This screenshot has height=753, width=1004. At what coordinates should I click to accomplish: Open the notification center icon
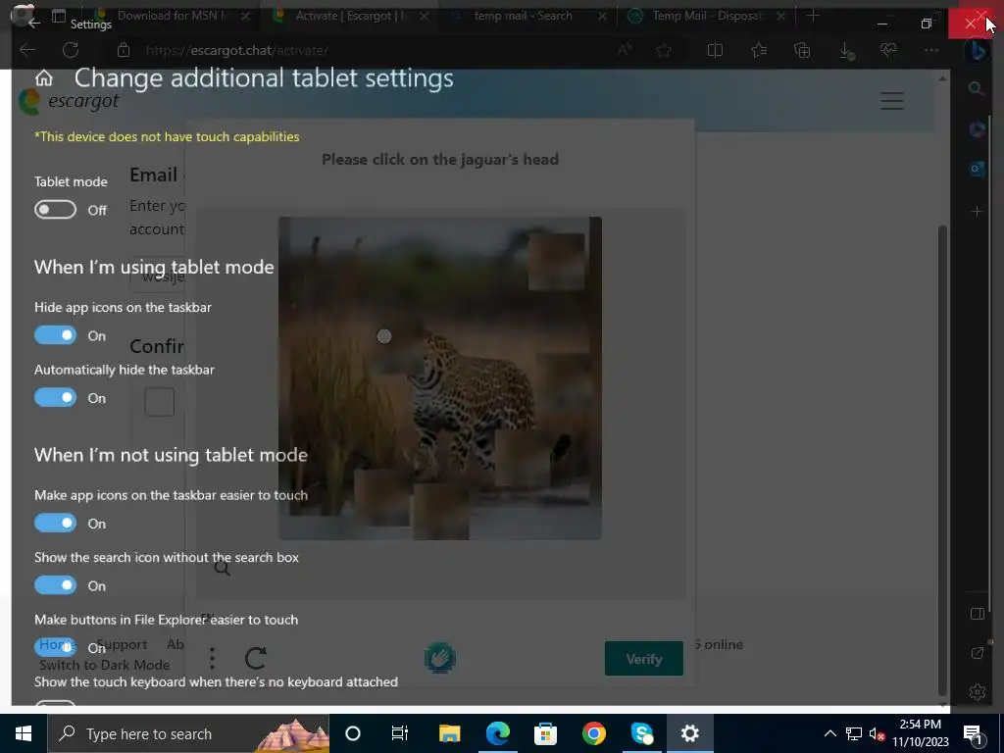pos(973,734)
